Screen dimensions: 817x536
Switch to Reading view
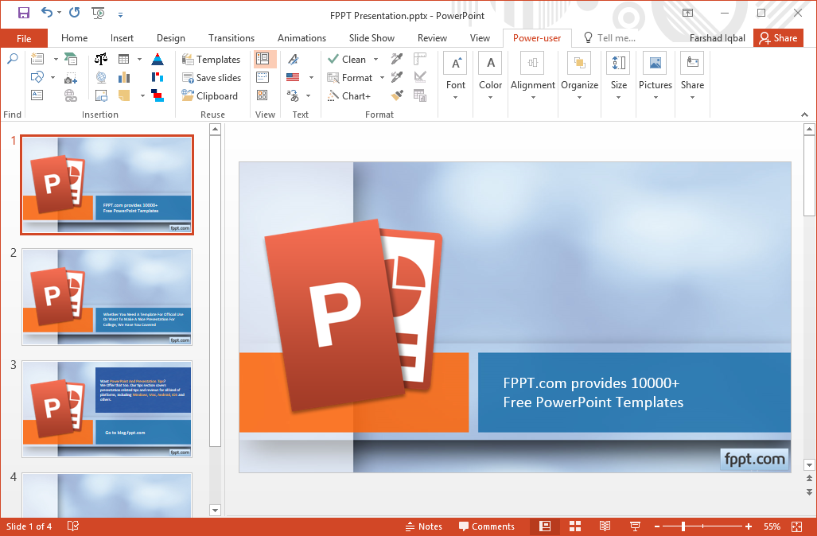coord(605,526)
